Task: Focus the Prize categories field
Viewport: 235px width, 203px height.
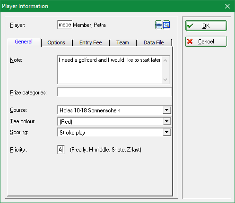Action: pos(114,92)
